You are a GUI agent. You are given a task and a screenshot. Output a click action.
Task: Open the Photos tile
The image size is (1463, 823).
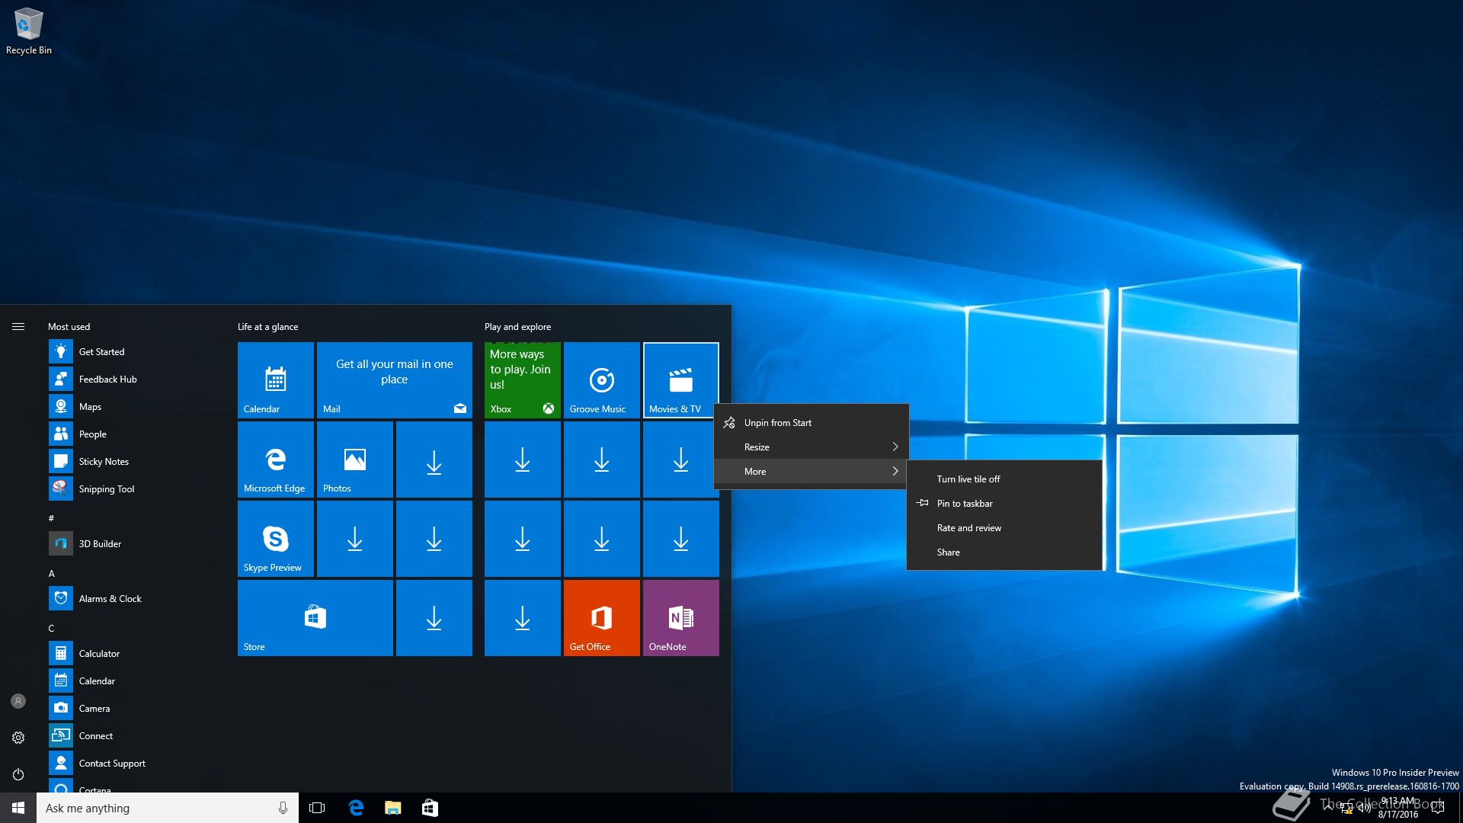tap(355, 460)
